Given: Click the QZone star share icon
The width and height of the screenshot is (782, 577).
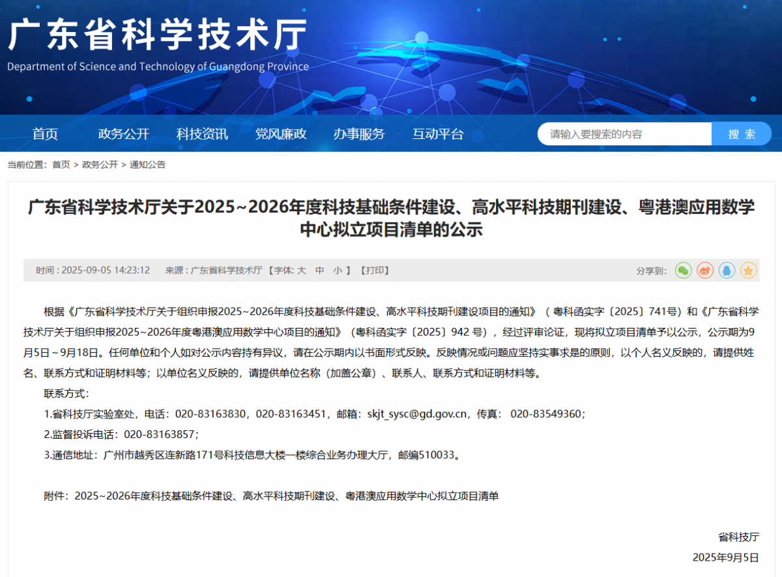Looking at the screenshot, I should click(x=748, y=271).
